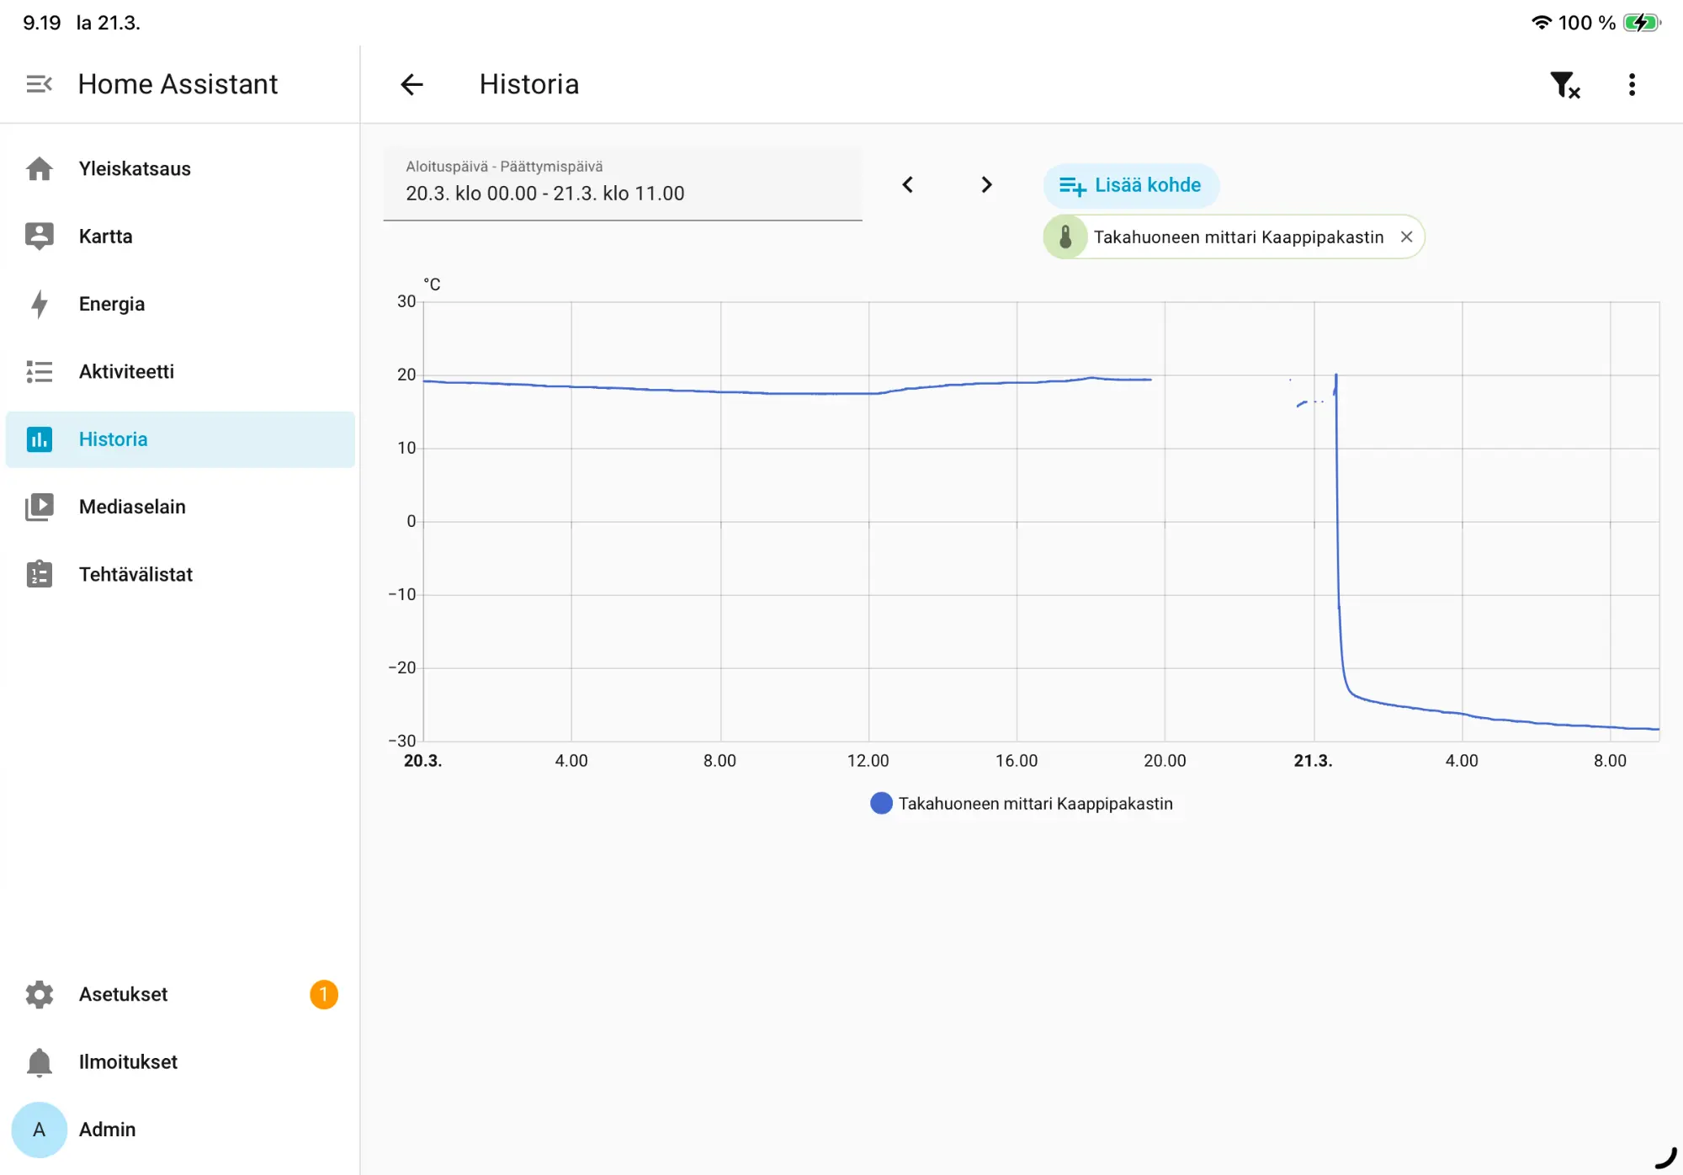Go to the Aktiviteetti activity log
The width and height of the screenshot is (1683, 1175).
click(180, 371)
